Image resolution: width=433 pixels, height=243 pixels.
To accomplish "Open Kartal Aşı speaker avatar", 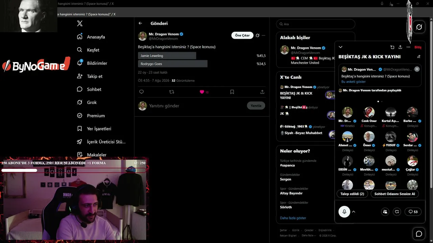I will (391, 112).
